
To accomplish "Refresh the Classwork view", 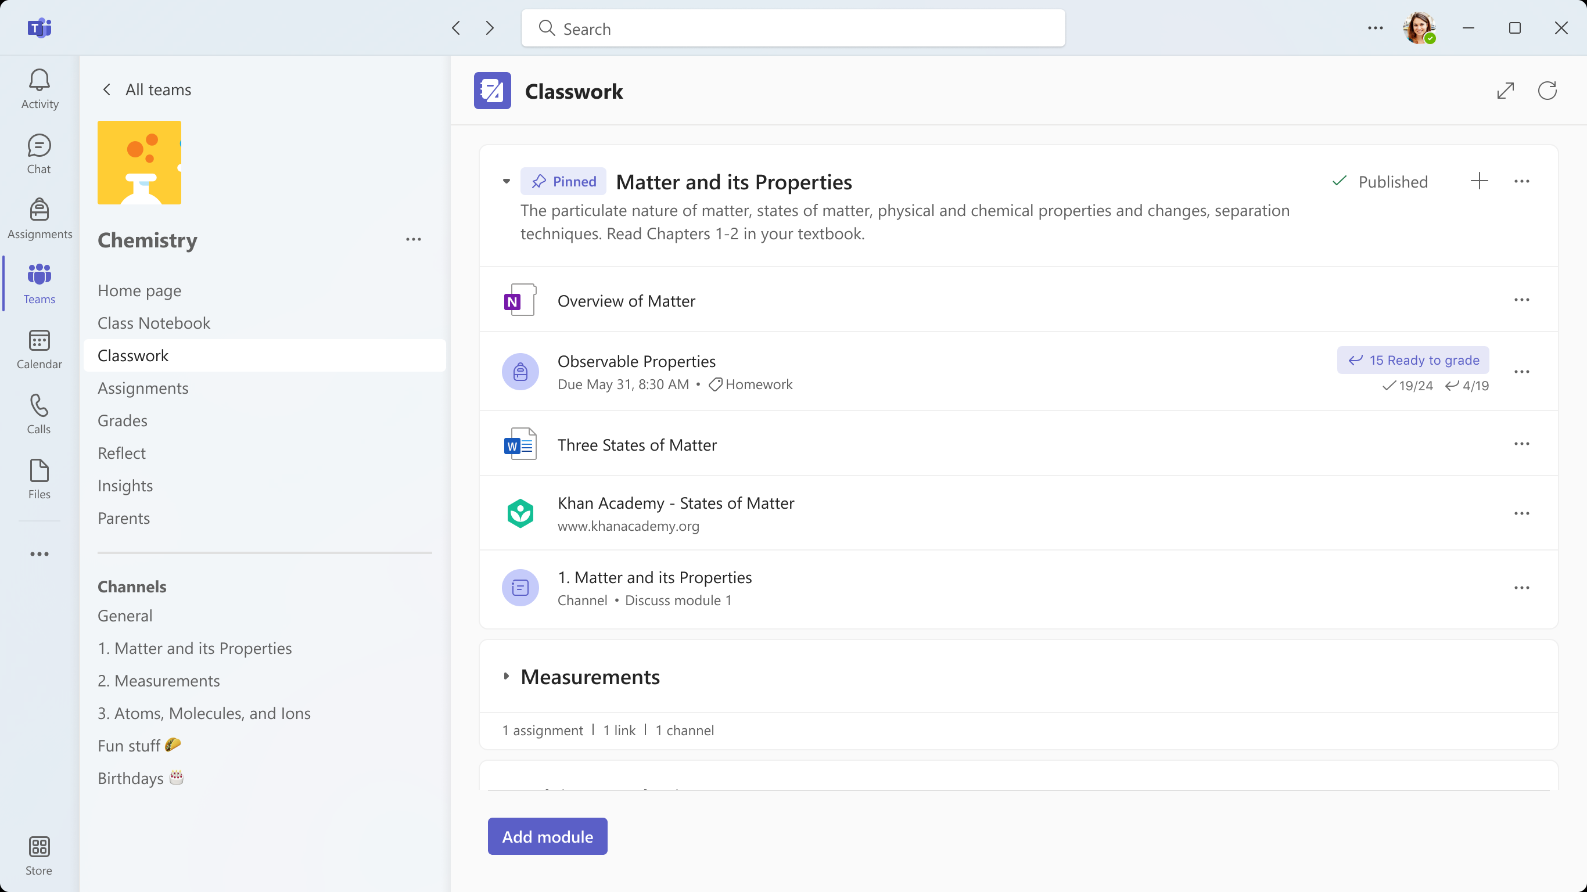I will coord(1548,90).
